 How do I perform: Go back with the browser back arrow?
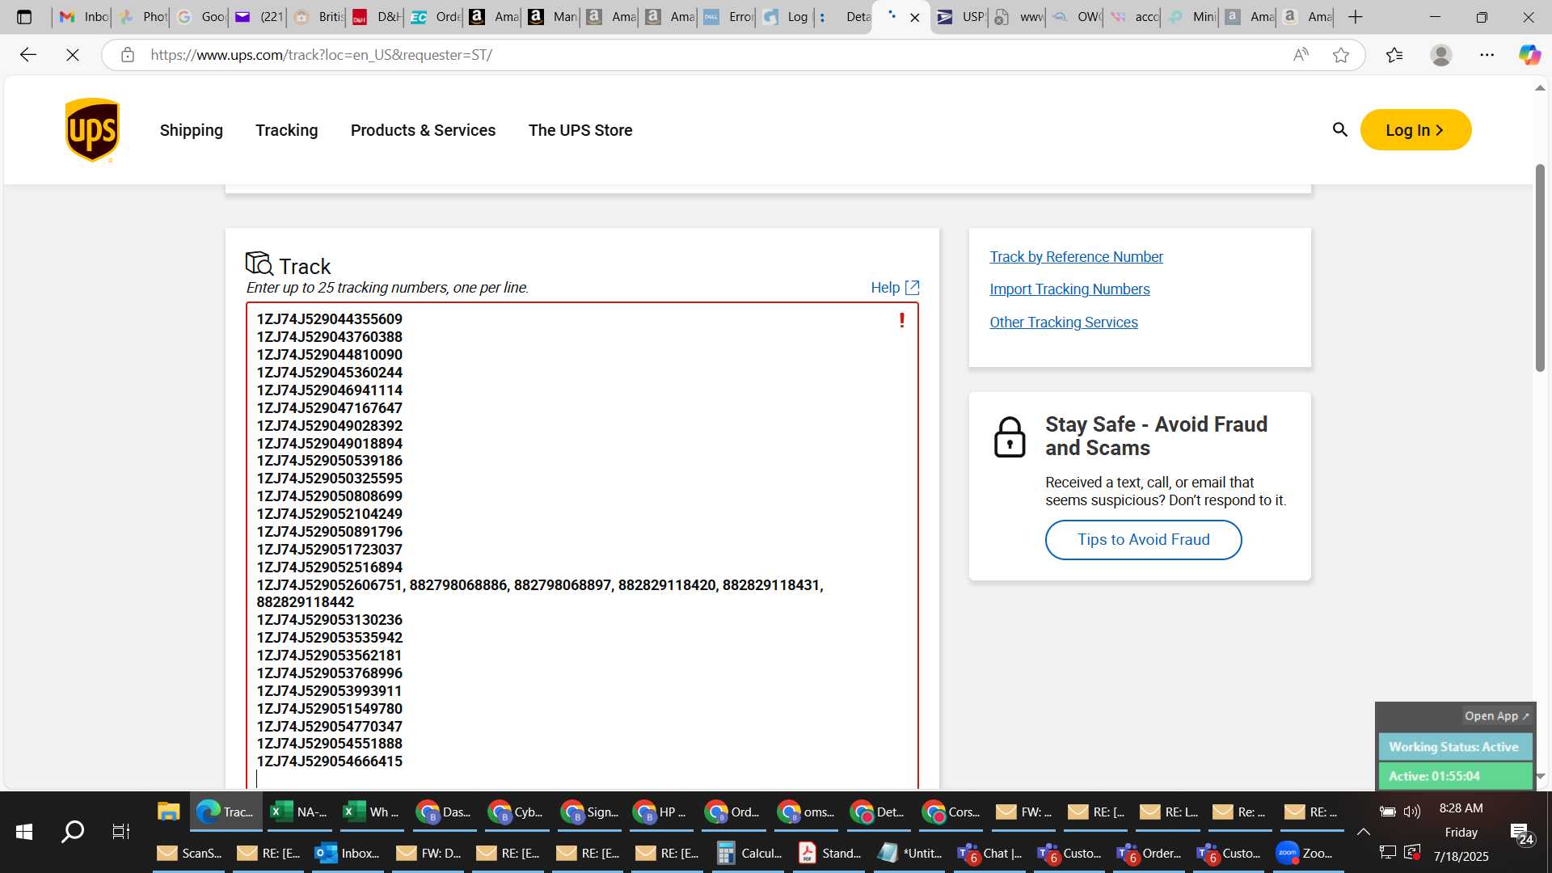(x=28, y=55)
